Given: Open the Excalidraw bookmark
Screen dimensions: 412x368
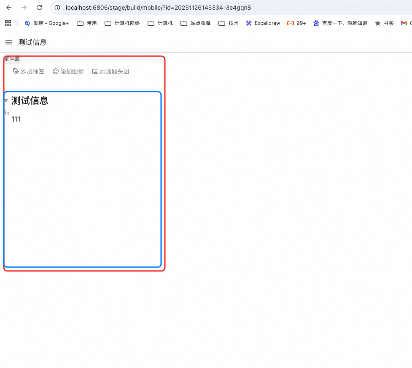Looking at the screenshot, I should point(263,23).
